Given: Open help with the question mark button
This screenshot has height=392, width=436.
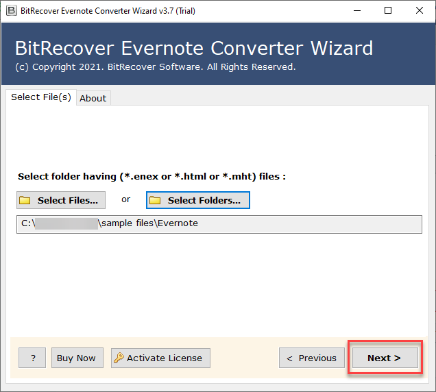Looking at the screenshot, I should (32, 358).
